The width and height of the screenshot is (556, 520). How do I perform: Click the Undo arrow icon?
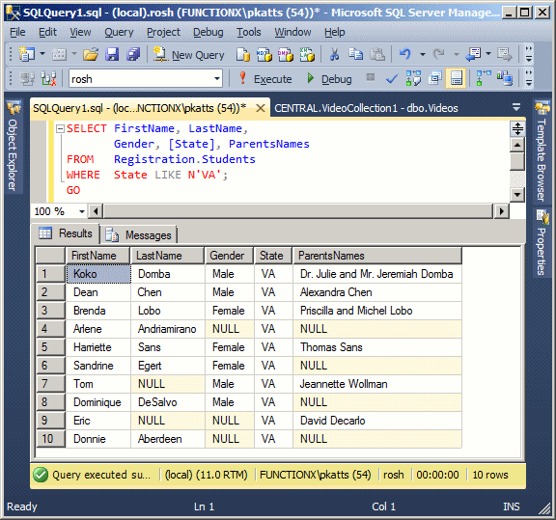click(x=404, y=55)
